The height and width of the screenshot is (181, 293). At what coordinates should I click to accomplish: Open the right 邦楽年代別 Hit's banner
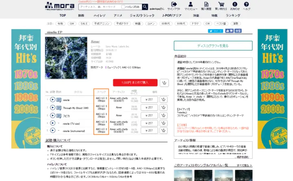[x=272, y=89]
